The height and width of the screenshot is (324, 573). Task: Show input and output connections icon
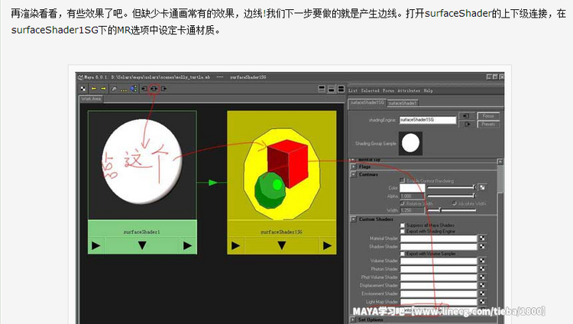tap(154, 89)
